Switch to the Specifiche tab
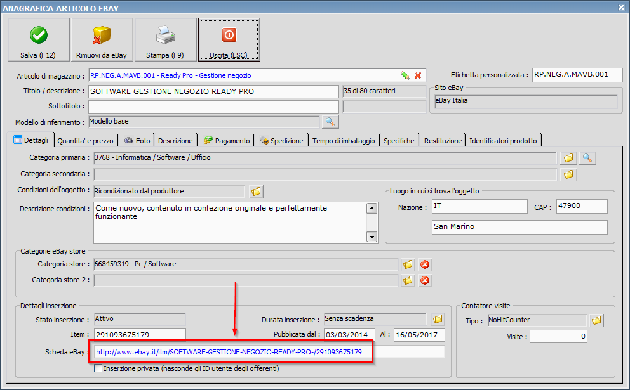 coord(399,141)
